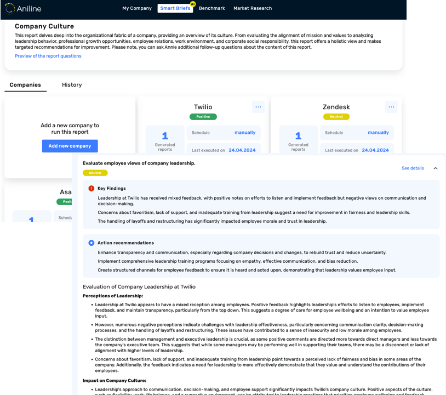Switch to the History tab
Image resolution: width=446 pixels, height=395 pixels.
coord(72,85)
